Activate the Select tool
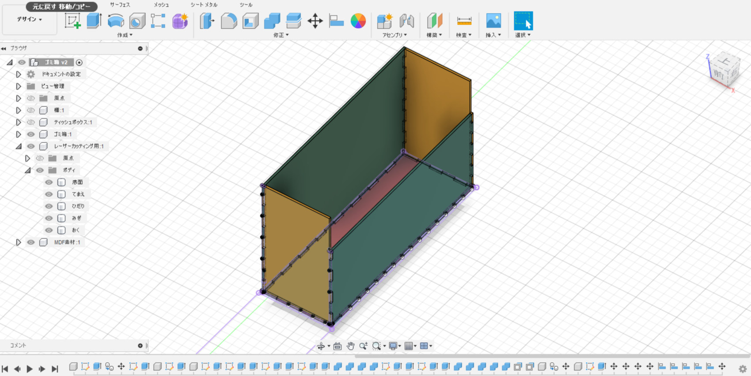 523,21
